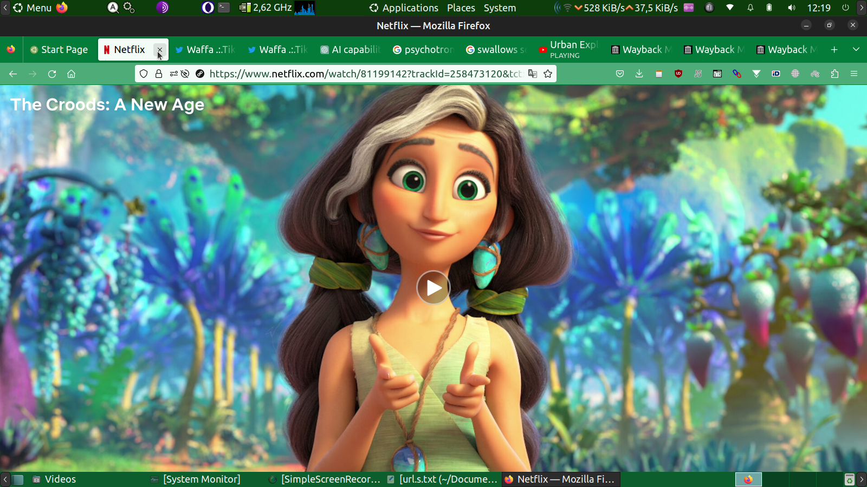This screenshot has height=487, width=867.
Task: Open the power session button
Action: click(845, 8)
